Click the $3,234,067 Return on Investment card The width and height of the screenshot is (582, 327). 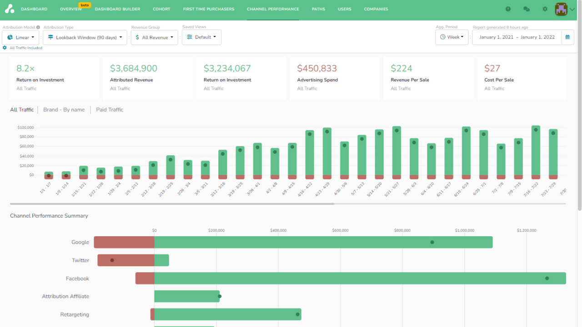[x=241, y=78]
